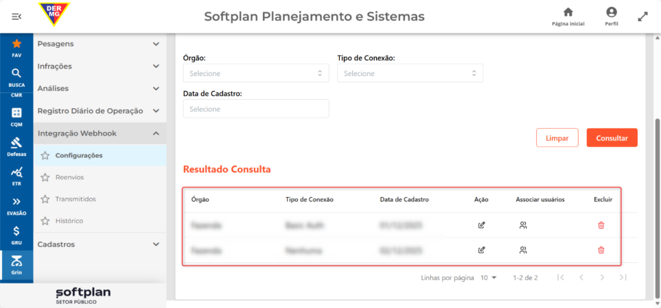
Task: Delete the second result row using the trash icon
Action: [601, 251]
